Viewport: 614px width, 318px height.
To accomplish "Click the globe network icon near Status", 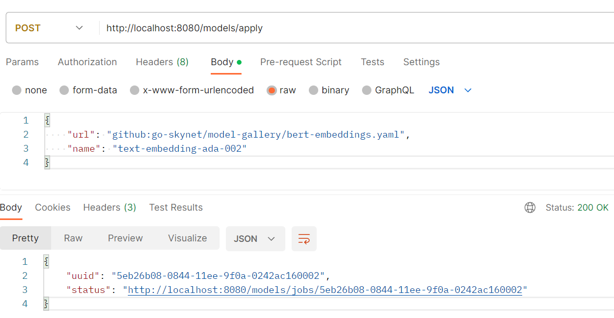I will coord(529,207).
